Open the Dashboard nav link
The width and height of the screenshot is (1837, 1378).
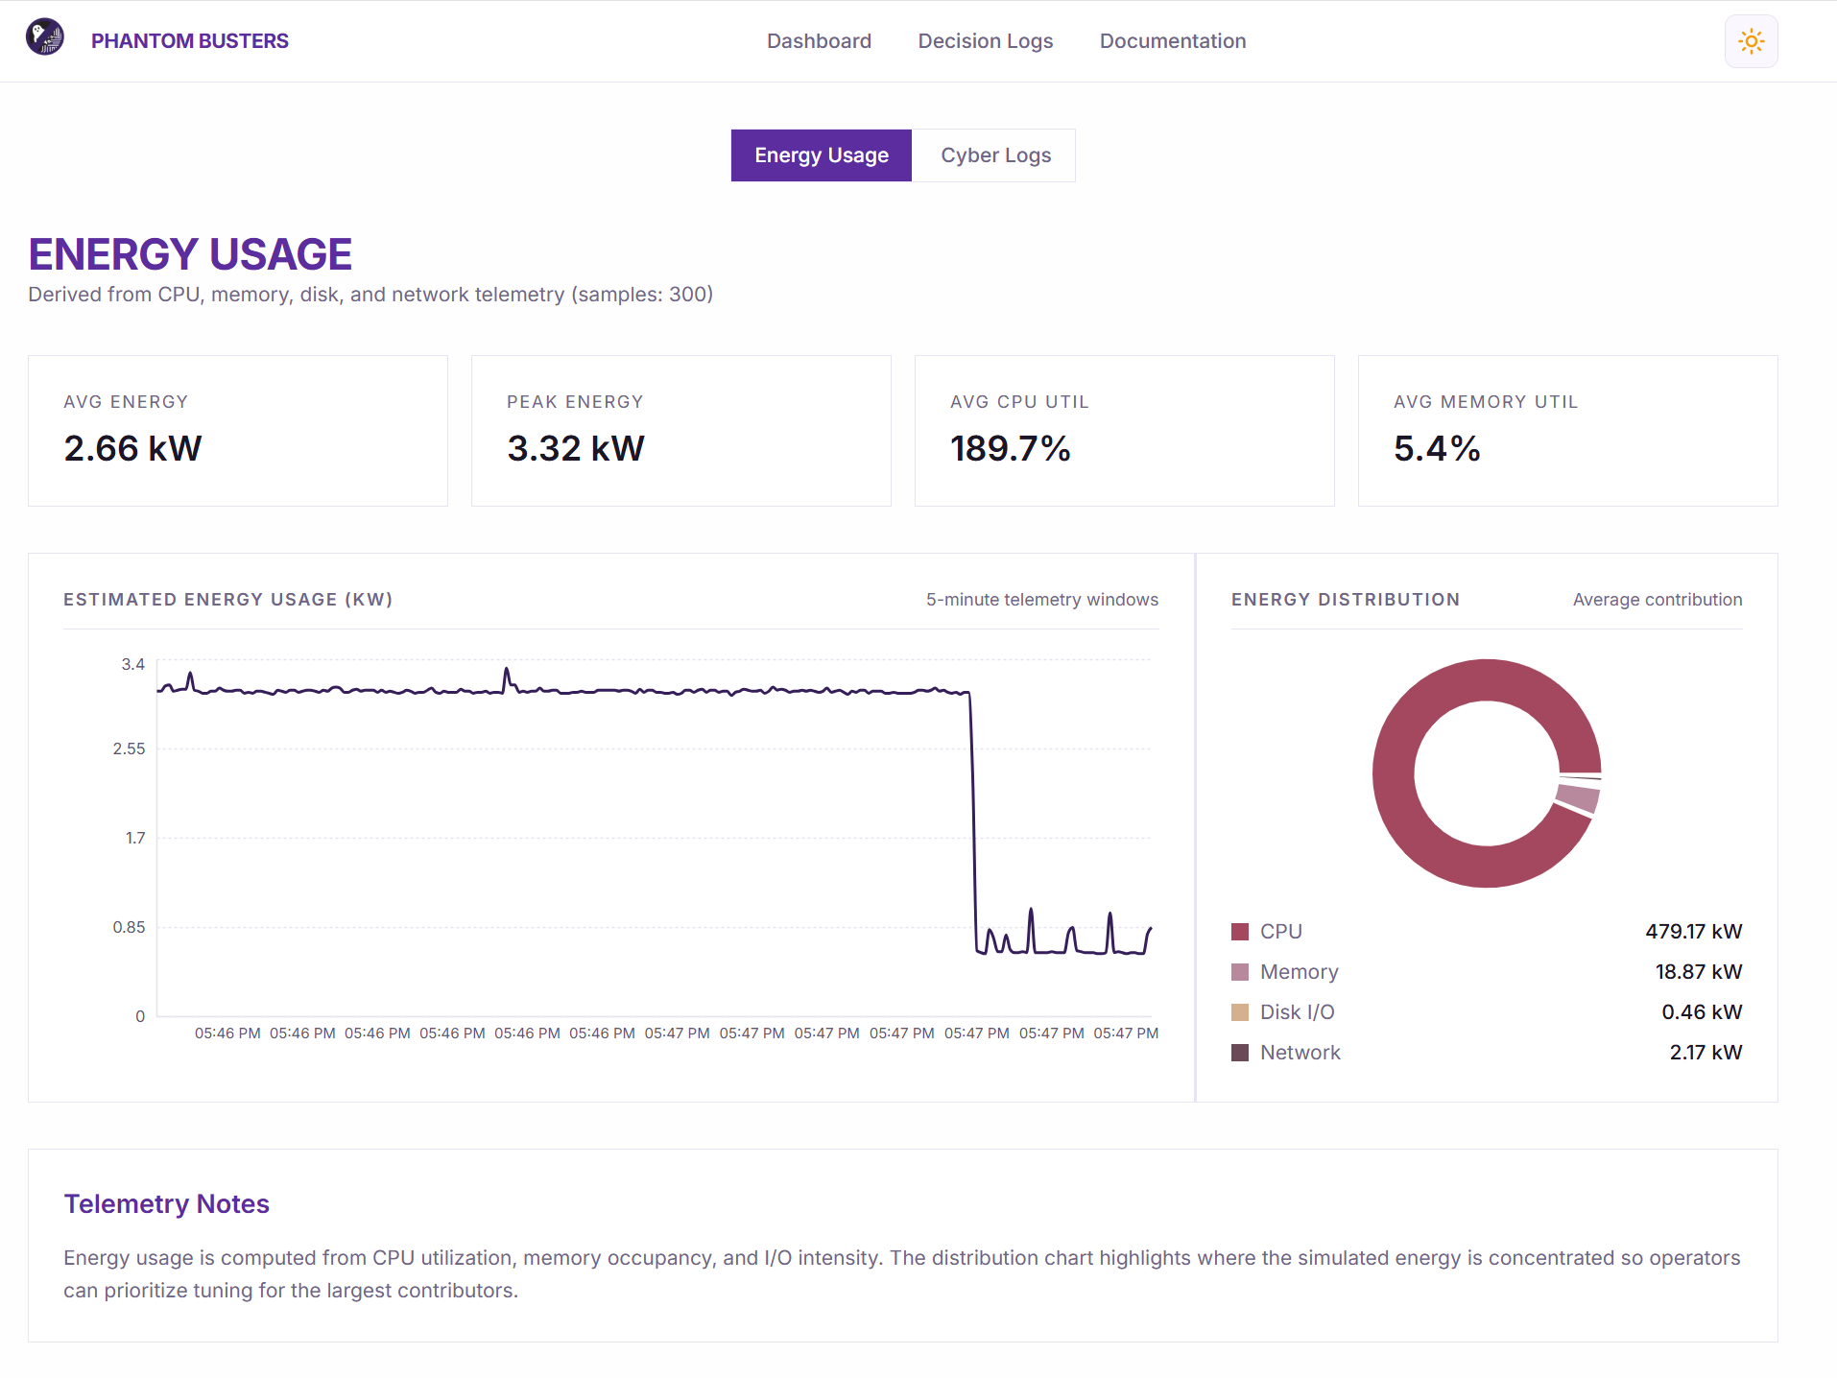pyautogui.click(x=819, y=41)
